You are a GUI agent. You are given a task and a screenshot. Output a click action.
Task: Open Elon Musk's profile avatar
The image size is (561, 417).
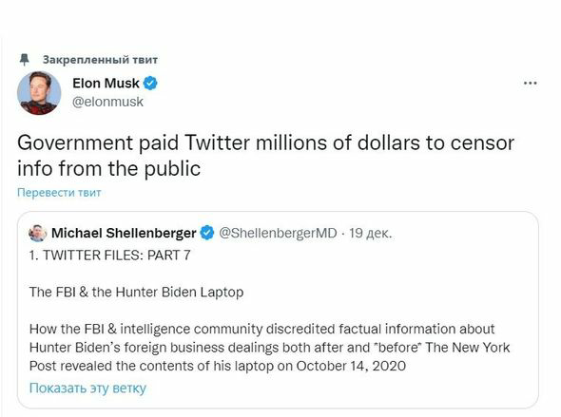coord(39,93)
